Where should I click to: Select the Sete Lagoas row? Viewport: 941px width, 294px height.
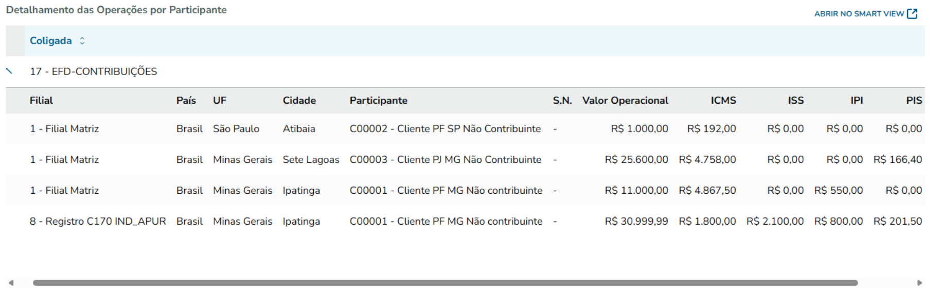[311, 159]
